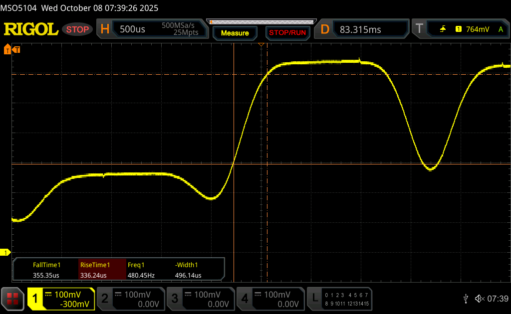Open the function navigation grid icon
511x314 pixels.
point(13,299)
